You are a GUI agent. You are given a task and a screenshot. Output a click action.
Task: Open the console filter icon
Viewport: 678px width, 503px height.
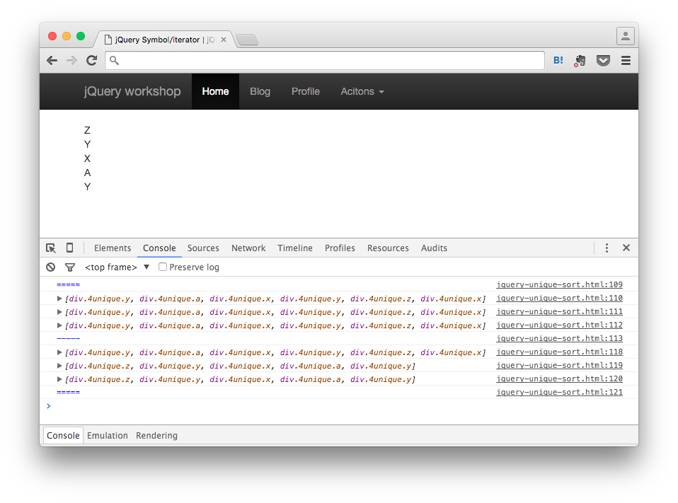coord(69,267)
